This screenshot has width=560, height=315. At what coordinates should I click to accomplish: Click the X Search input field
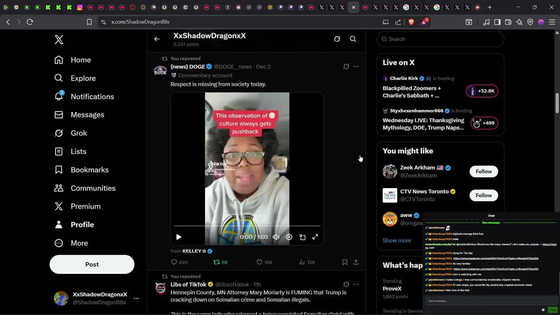441,39
